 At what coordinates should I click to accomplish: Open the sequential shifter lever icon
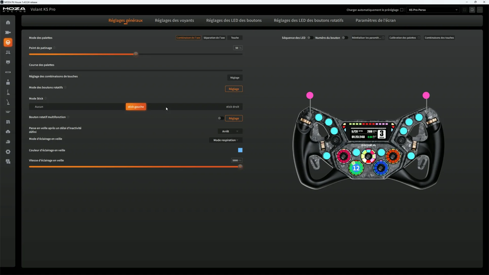(x=8, y=92)
